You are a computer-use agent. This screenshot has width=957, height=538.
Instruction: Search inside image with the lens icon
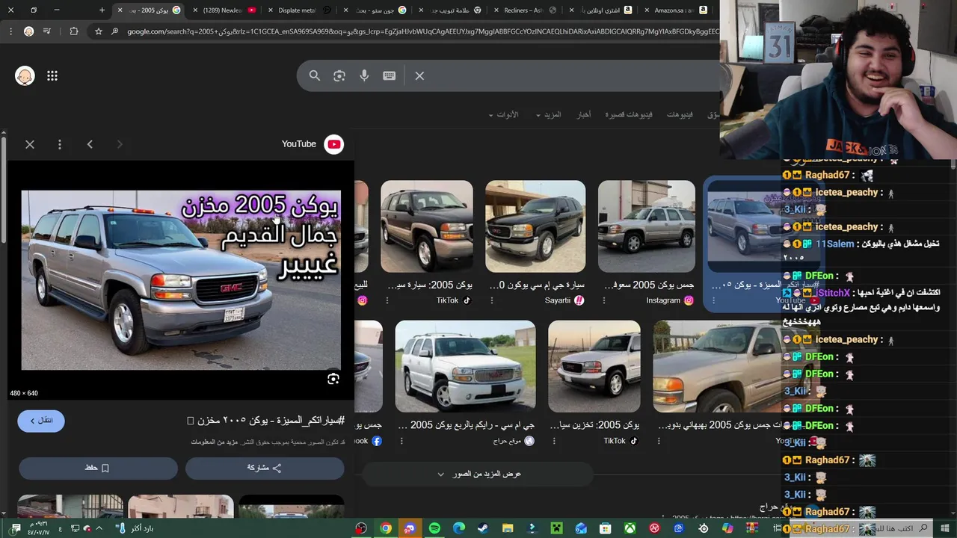(x=333, y=379)
